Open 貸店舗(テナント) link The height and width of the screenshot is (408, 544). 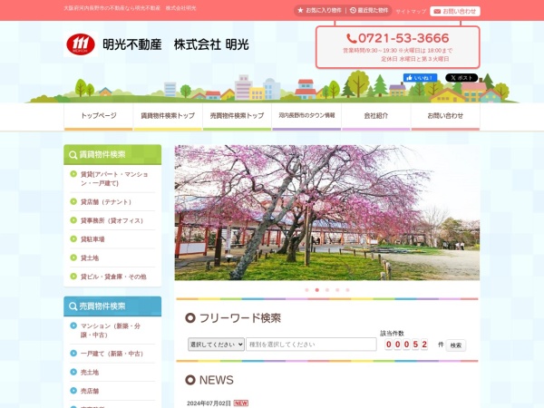[106, 202]
